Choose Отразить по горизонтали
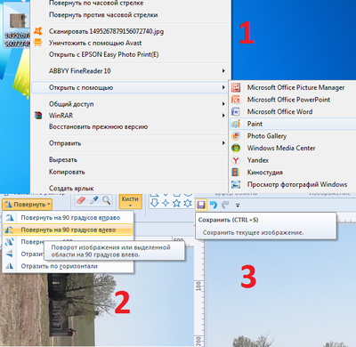 click(x=68, y=266)
